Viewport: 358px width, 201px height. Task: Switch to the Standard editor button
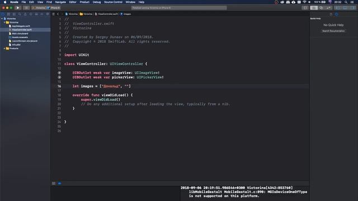(314, 8)
